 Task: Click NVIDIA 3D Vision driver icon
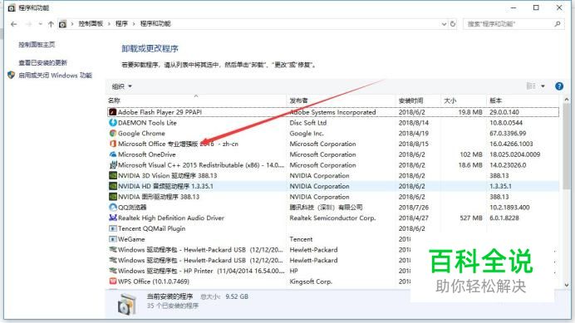click(113, 175)
